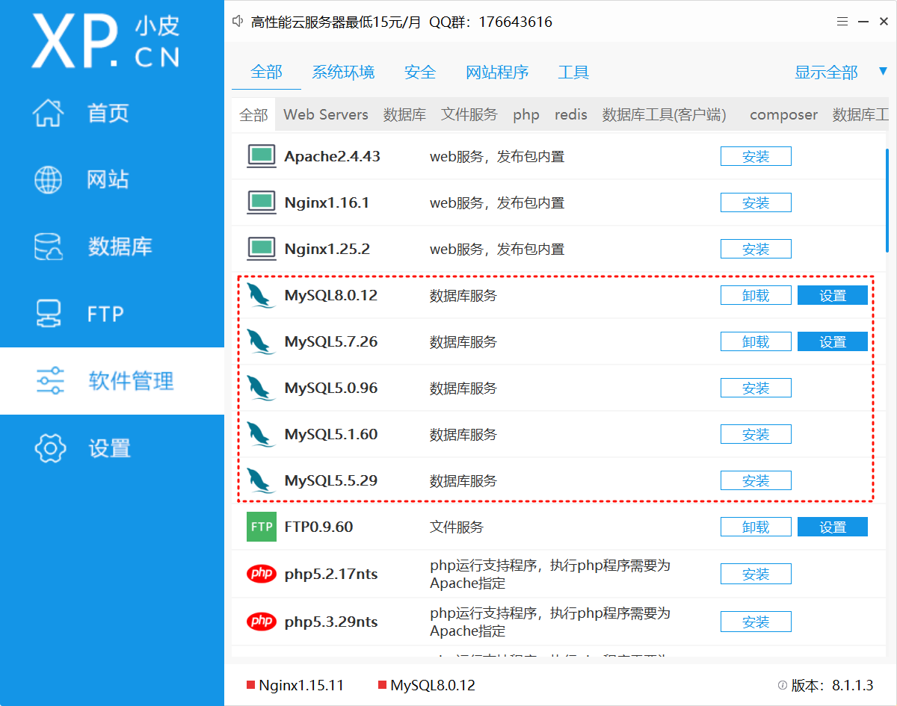
Task: Click the Nginx1.25.2 monitor icon
Action: (261, 249)
